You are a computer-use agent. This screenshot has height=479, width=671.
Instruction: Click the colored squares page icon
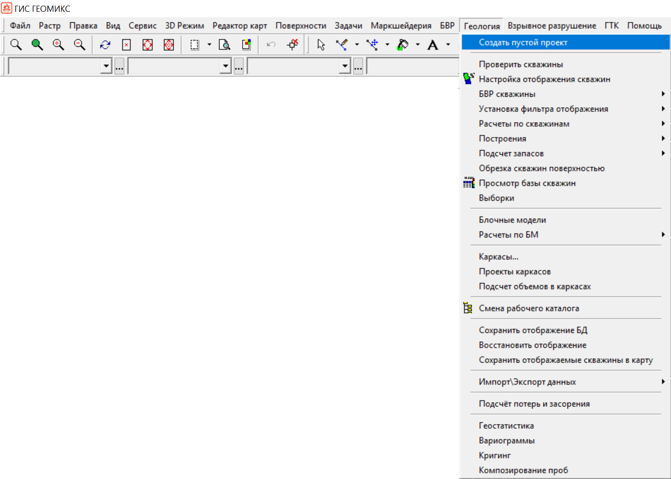tap(246, 45)
